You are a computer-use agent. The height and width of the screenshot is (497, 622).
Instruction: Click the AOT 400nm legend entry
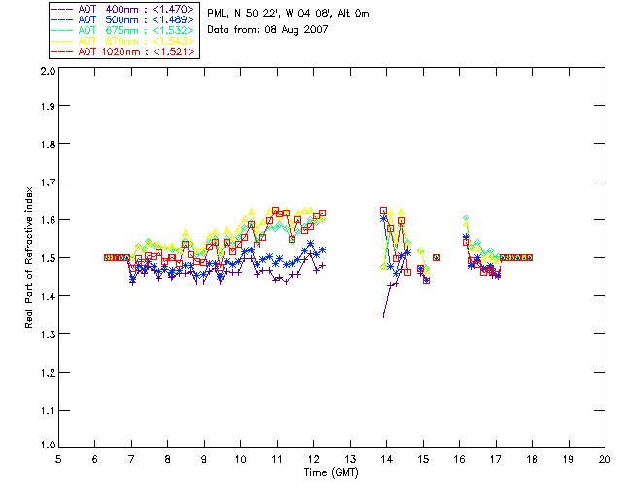point(123,9)
